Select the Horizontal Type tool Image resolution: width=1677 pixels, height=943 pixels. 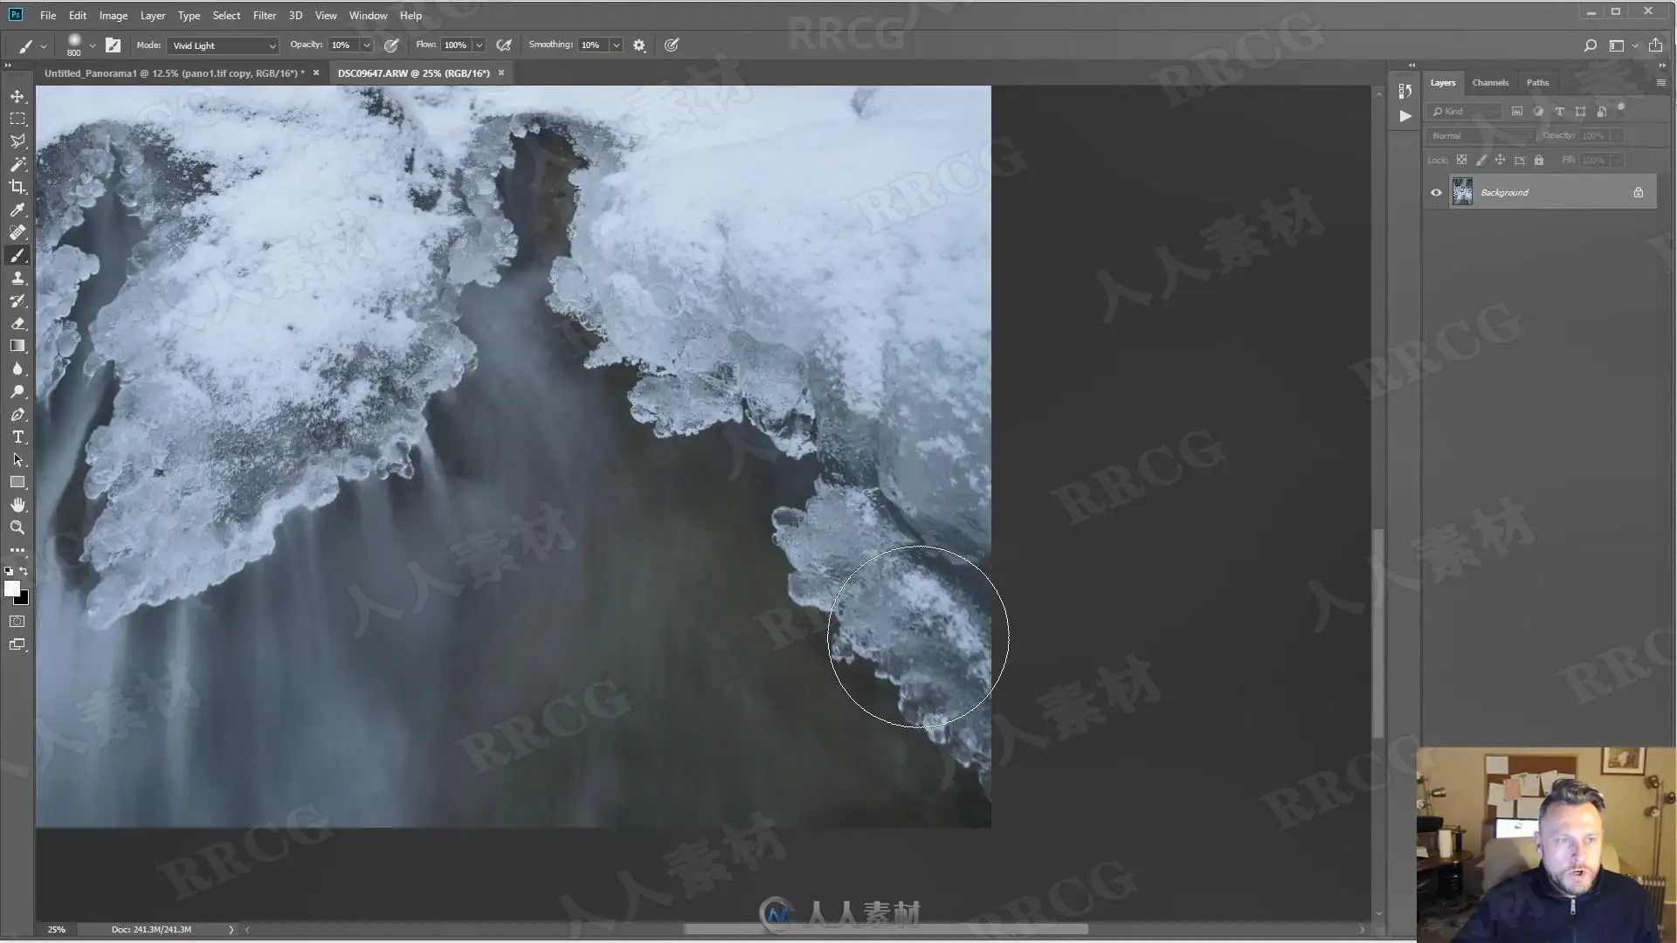coord(17,437)
